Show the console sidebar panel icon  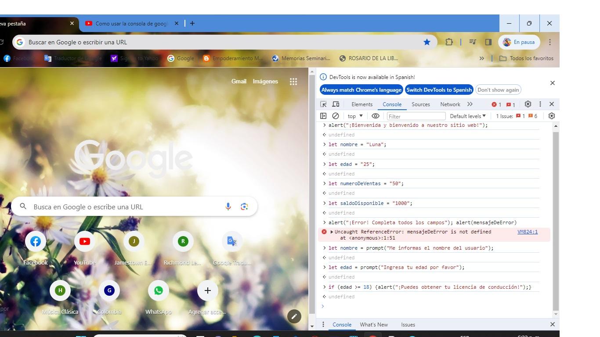[323, 116]
